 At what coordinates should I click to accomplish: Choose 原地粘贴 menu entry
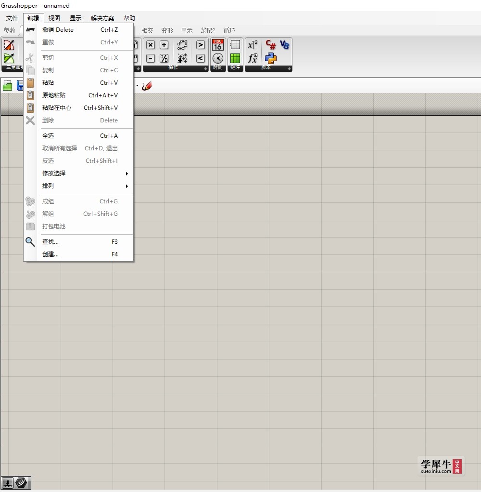click(78, 95)
